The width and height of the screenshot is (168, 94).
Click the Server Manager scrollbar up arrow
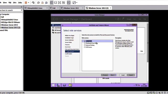[x=148, y=23]
